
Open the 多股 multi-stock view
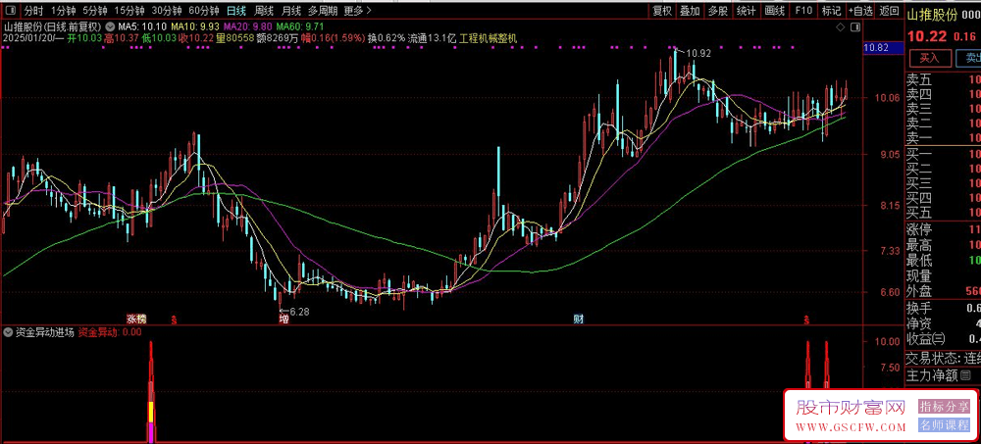point(718,11)
